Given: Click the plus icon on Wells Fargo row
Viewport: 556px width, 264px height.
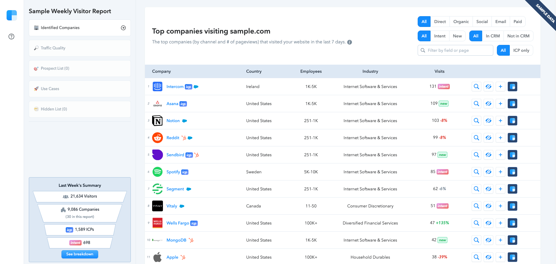Looking at the screenshot, I should click(500, 223).
